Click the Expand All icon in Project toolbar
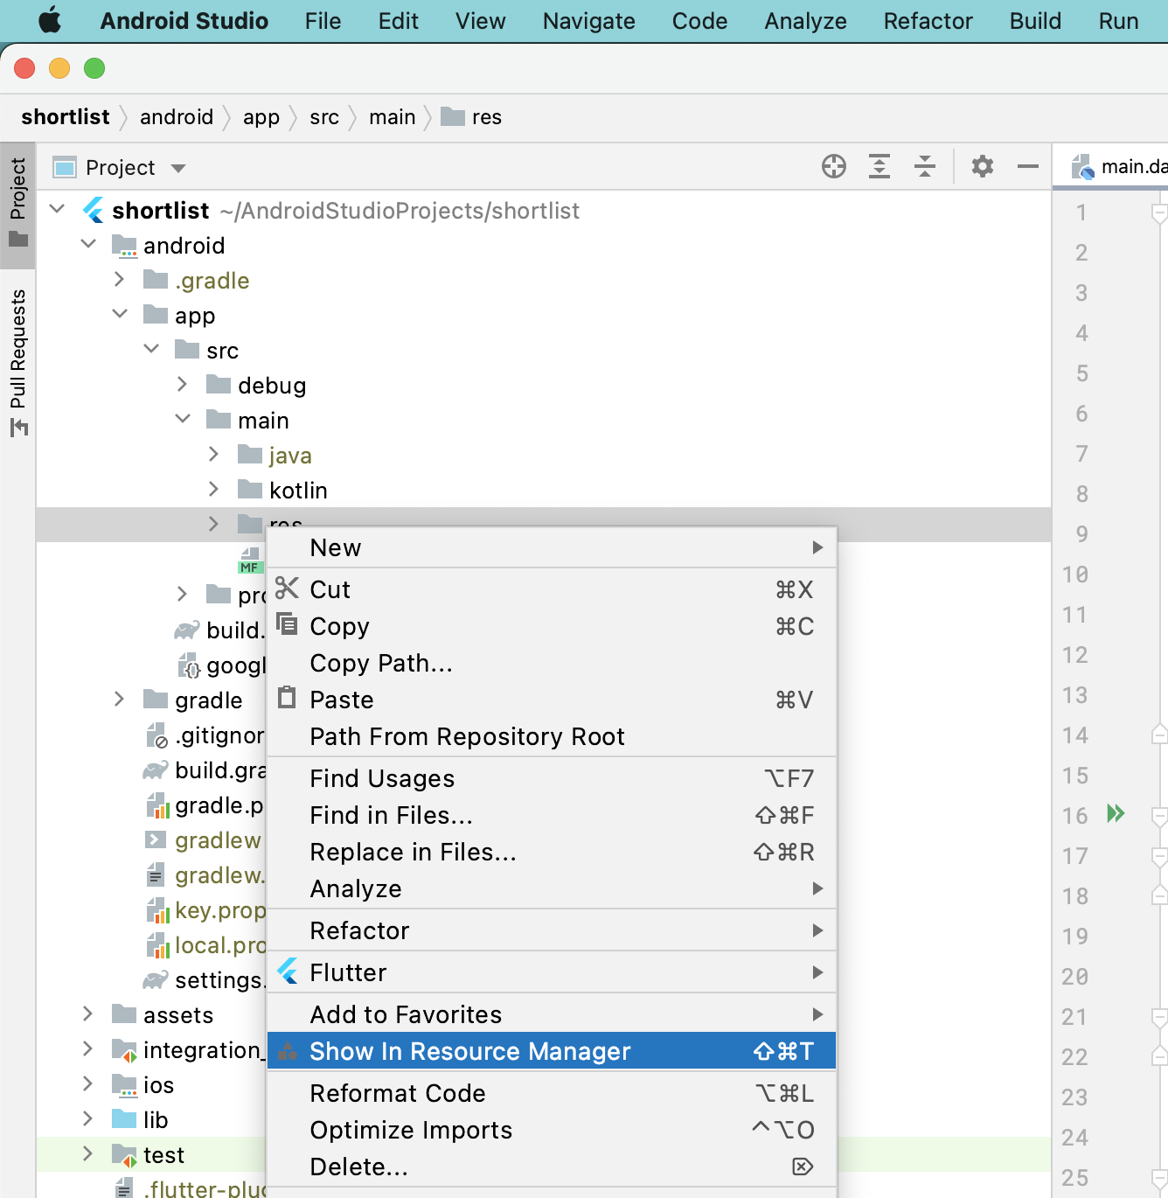 click(879, 166)
